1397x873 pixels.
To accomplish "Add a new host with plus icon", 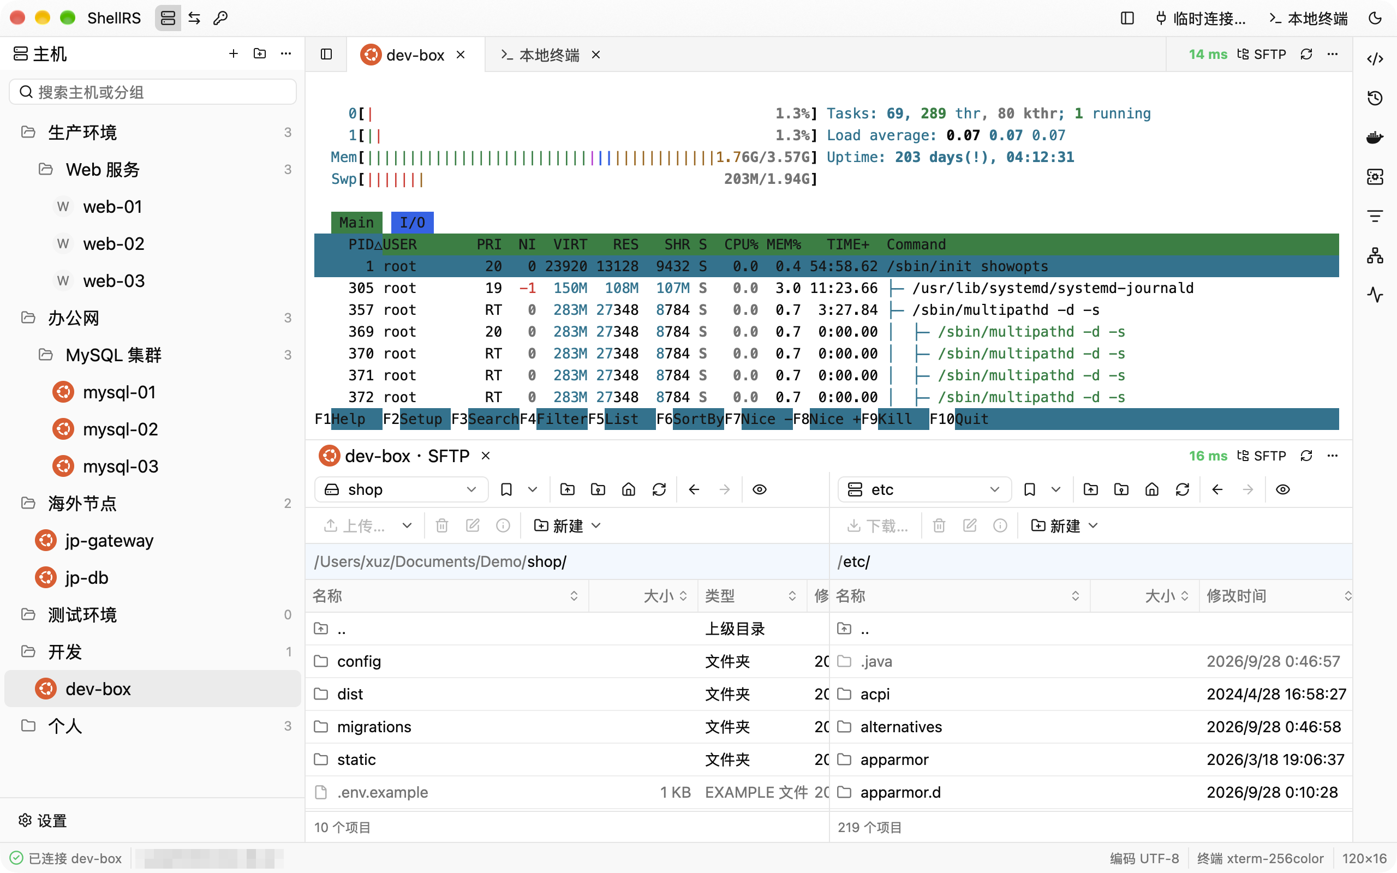I will 233,53.
